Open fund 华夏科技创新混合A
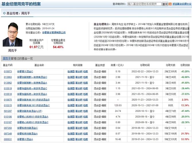This screenshot has width=192, height=143. [28, 134]
